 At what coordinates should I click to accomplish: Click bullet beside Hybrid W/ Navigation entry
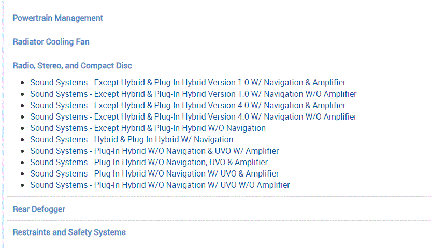[x=22, y=140]
